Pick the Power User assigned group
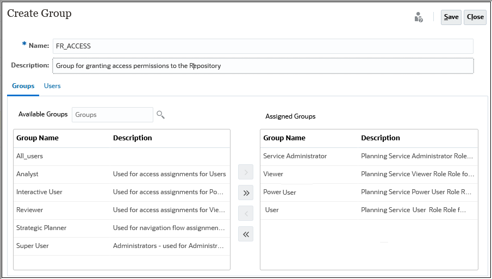The height and width of the screenshot is (279, 492). [x=280, y=192]
